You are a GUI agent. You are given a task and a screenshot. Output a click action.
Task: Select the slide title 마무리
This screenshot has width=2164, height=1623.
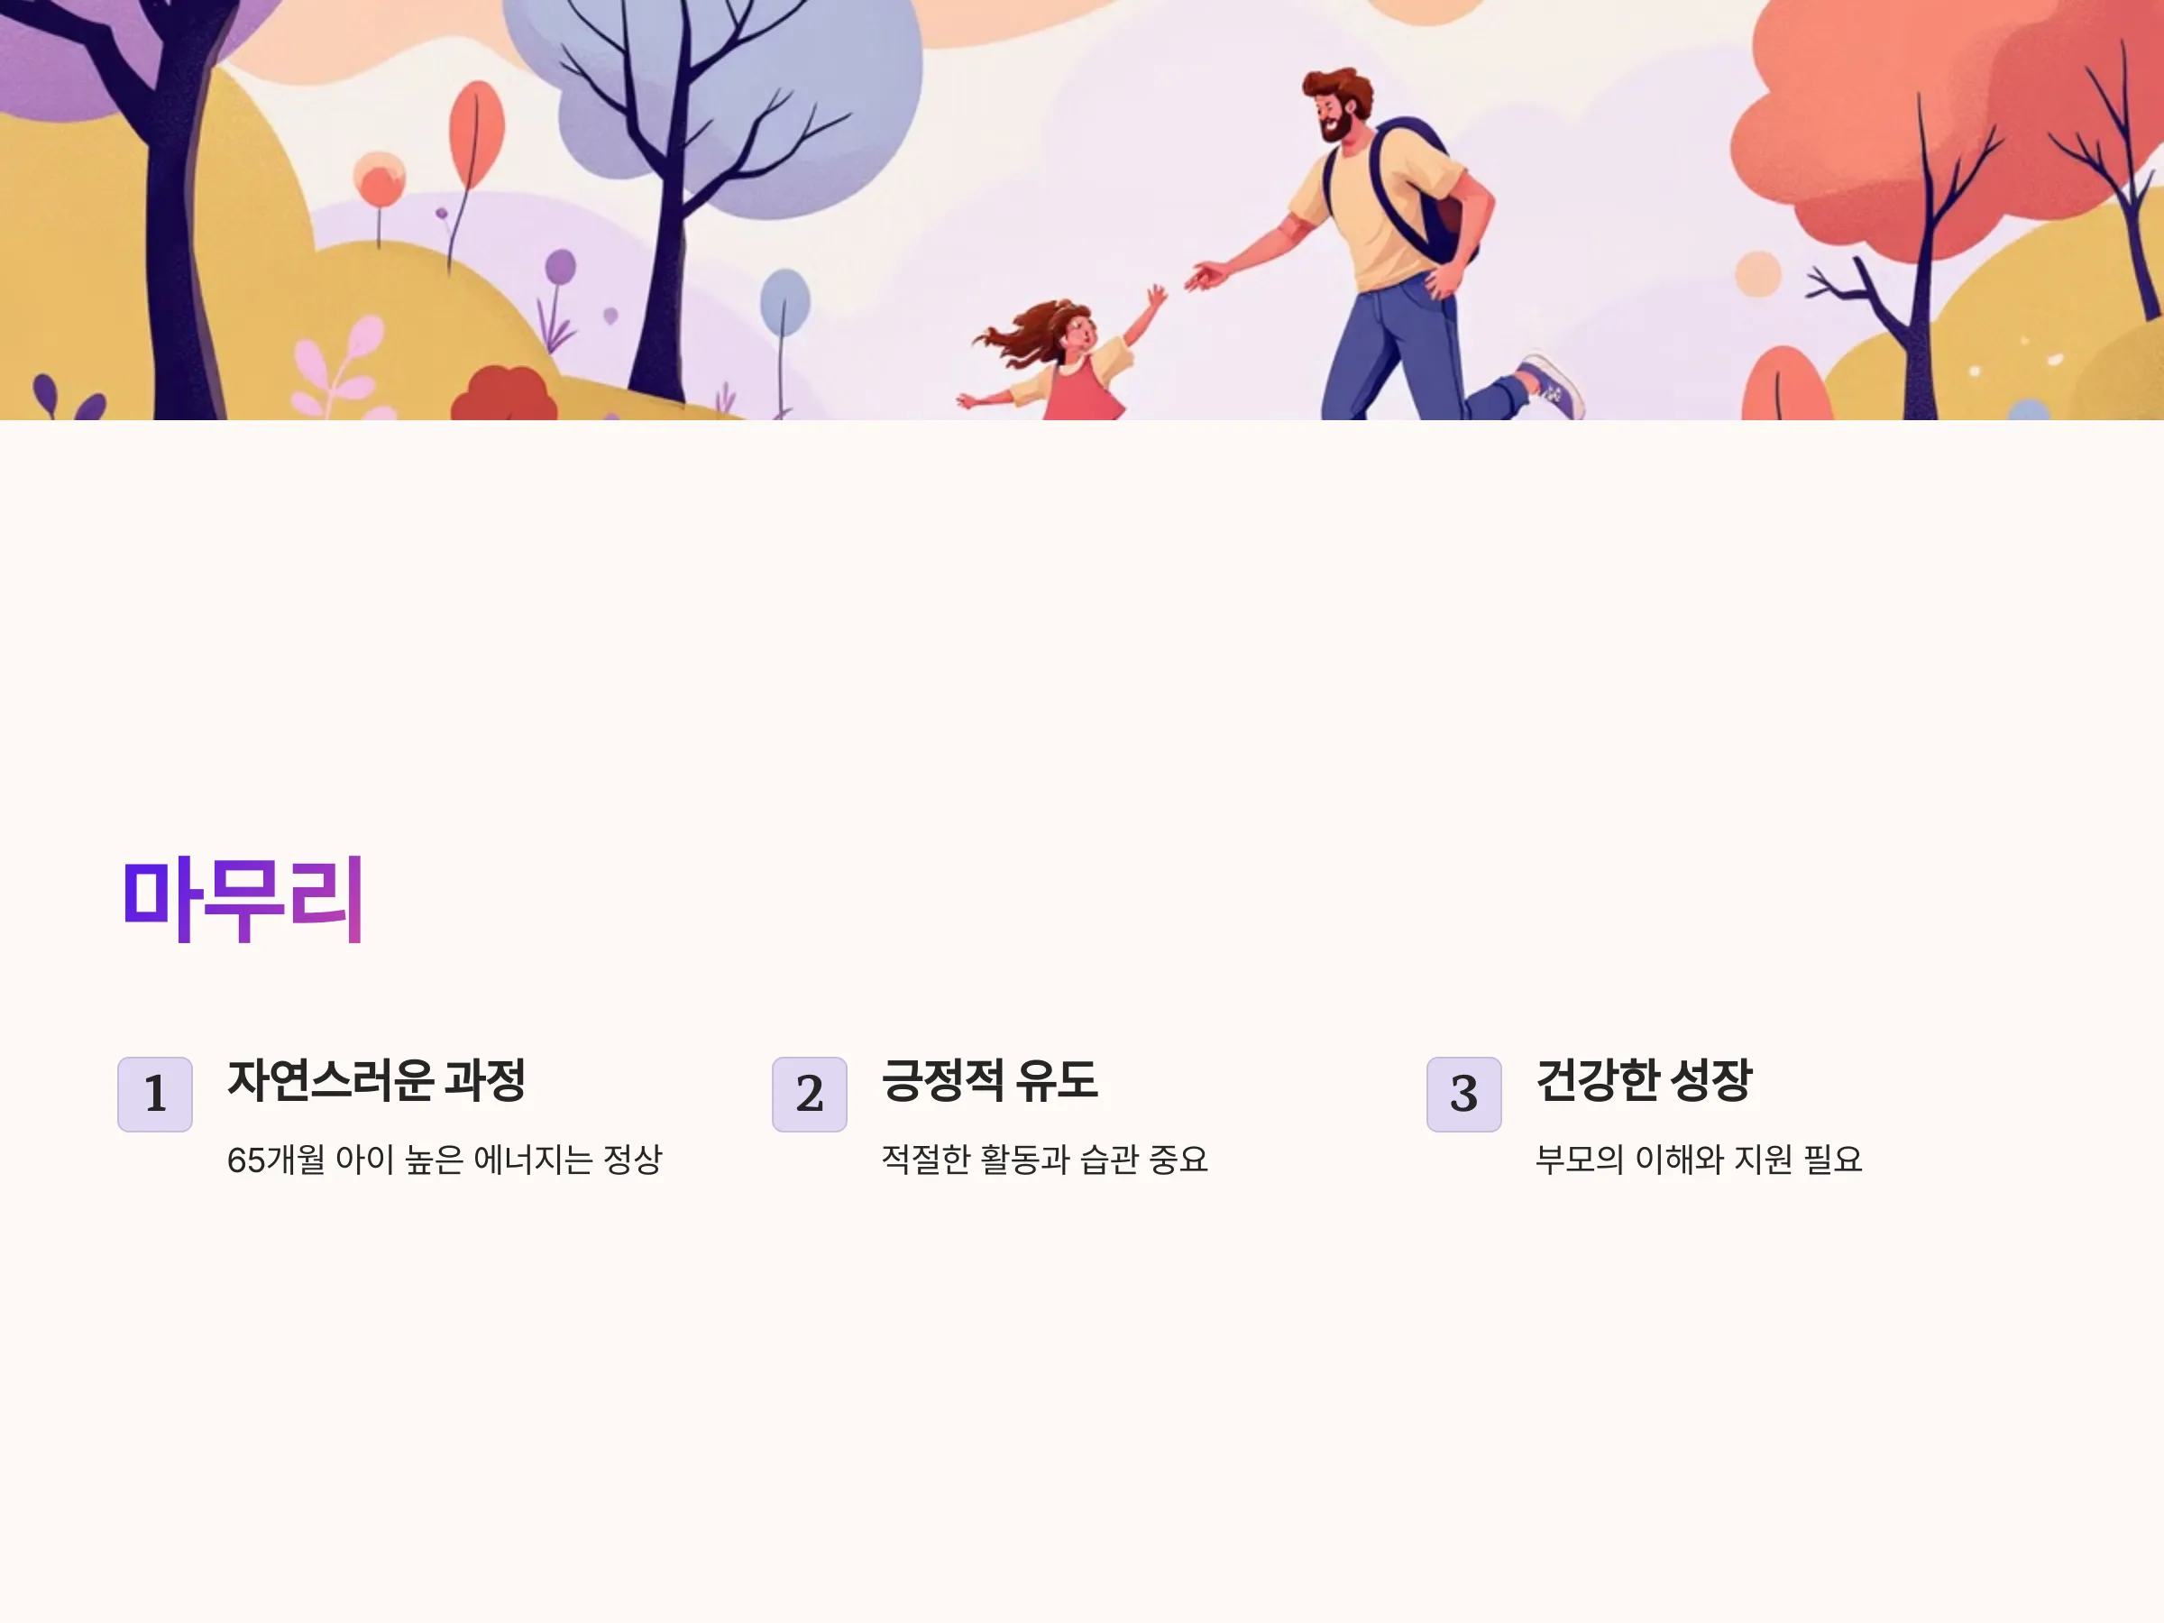click(x=243, y=899)
